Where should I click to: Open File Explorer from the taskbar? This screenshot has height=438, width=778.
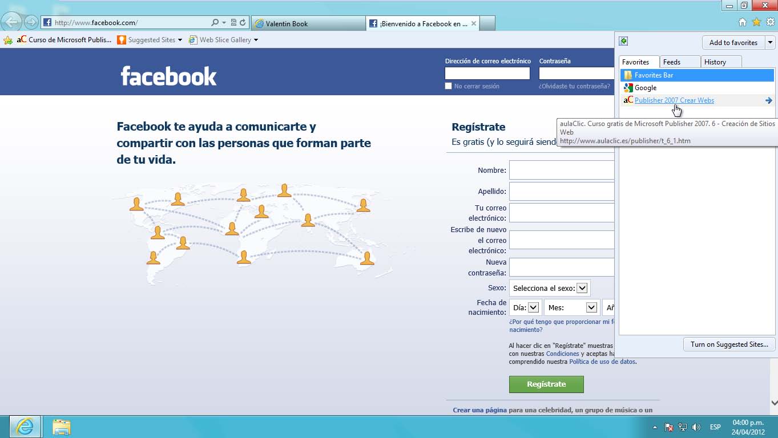[x=61, y=427]
